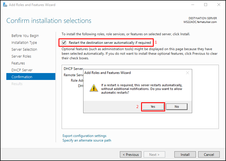Decline automatic restarts with No
The width and height of the screenshot is (226, 161).
177,107
